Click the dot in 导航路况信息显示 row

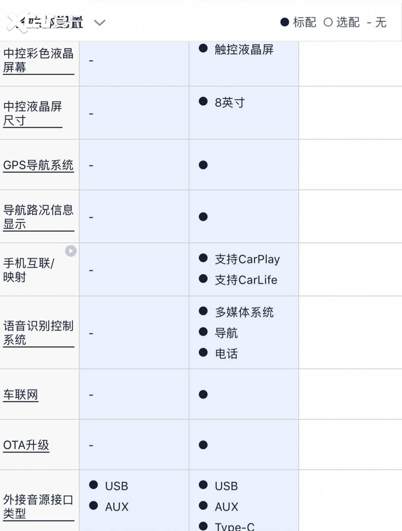point(203,217)
